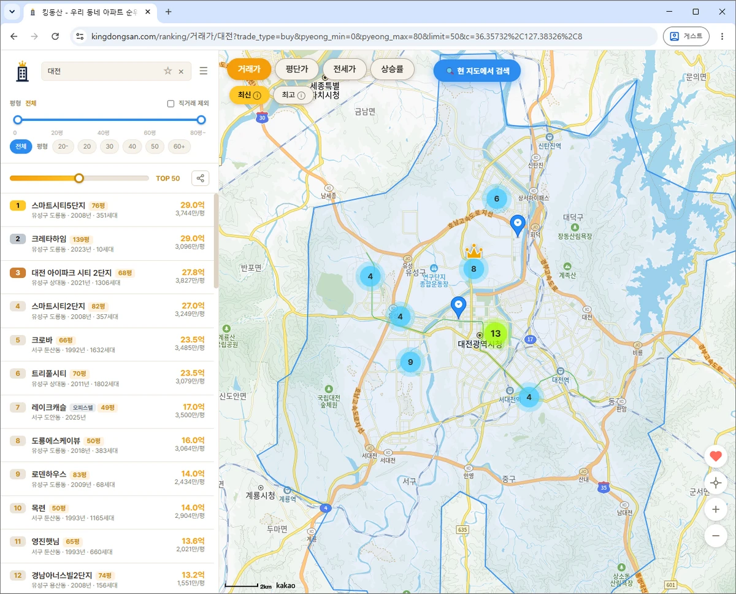
Task: Open rank 10 목련 listing
Action: click(107, 512)
